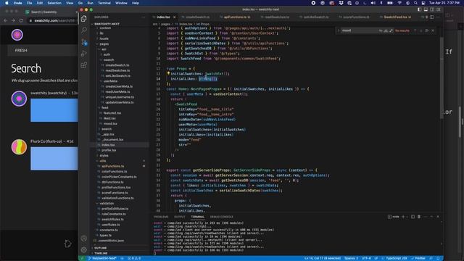Open Run and Debug view
The width and height of the screenshot is (464, 261).
pyautogui.click(x=84, y=54)
